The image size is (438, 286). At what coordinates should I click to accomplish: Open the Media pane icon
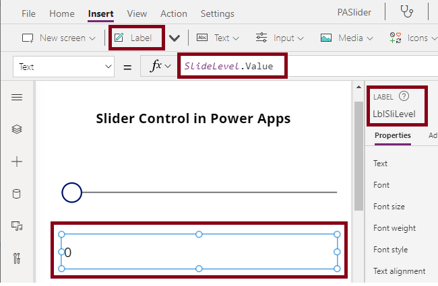click(x=17, y=225)
